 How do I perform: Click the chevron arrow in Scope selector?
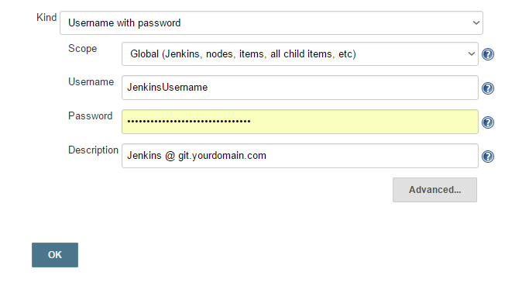tap(472, 53)
